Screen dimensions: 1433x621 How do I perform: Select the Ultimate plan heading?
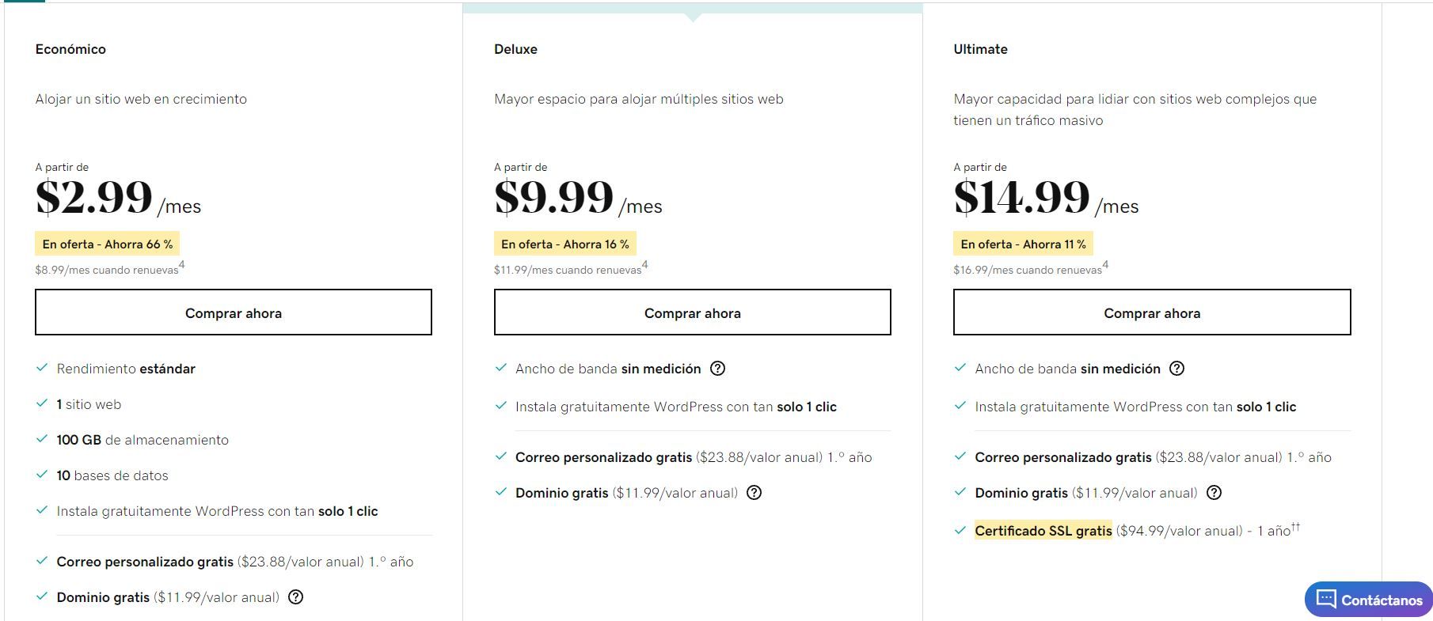(x=980, y=49)
